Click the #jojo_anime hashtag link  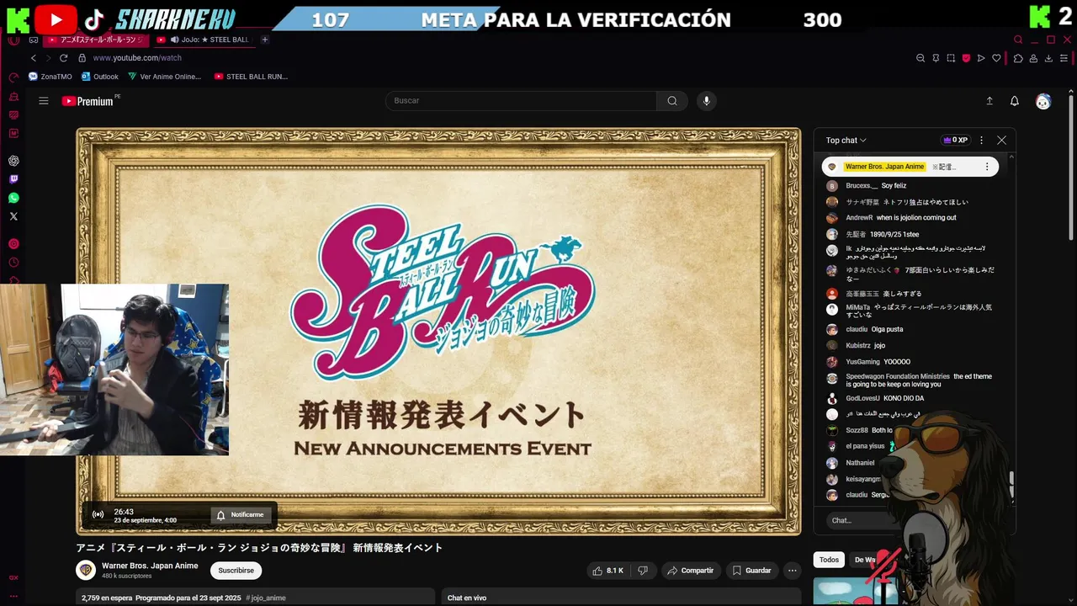pyautogui.click(x=266, y=598)
